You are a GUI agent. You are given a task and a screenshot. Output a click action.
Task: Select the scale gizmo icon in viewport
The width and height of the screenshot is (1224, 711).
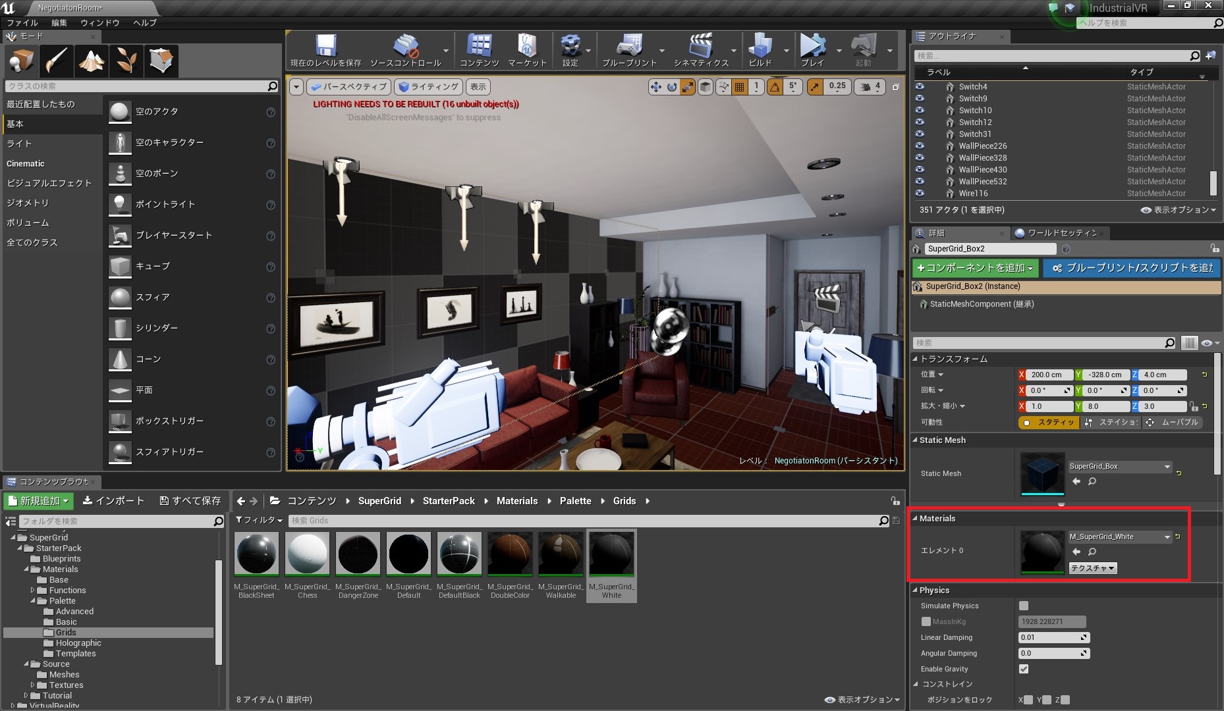pyautogui.click(x=688, y=87)
